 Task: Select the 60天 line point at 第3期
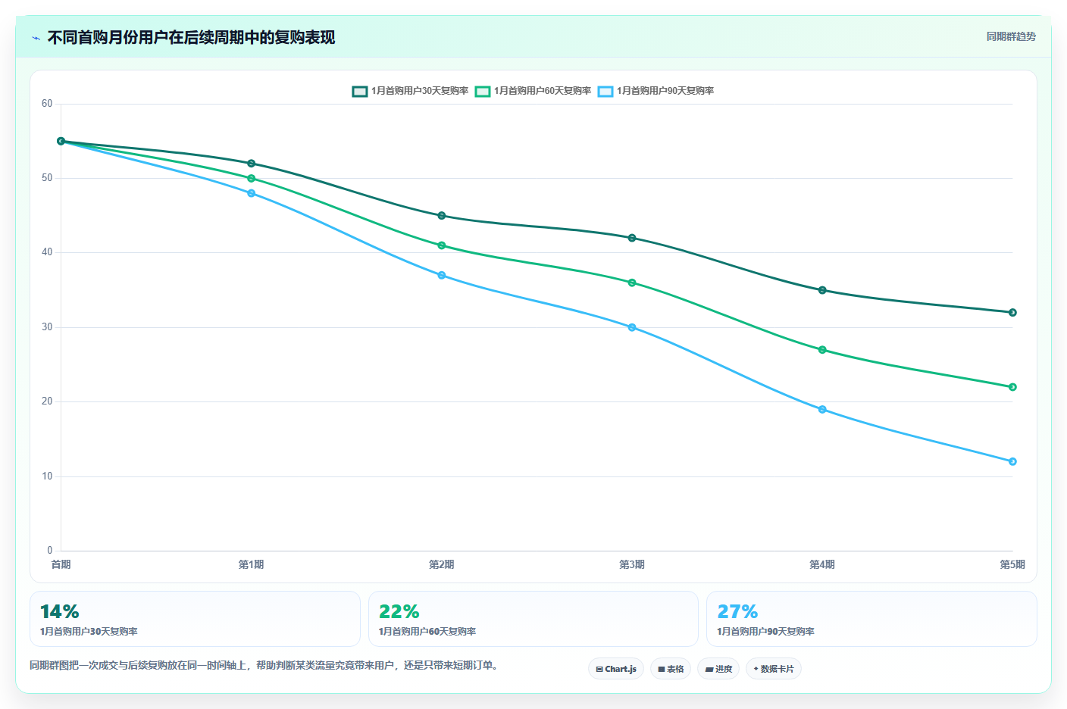[632, 283]
